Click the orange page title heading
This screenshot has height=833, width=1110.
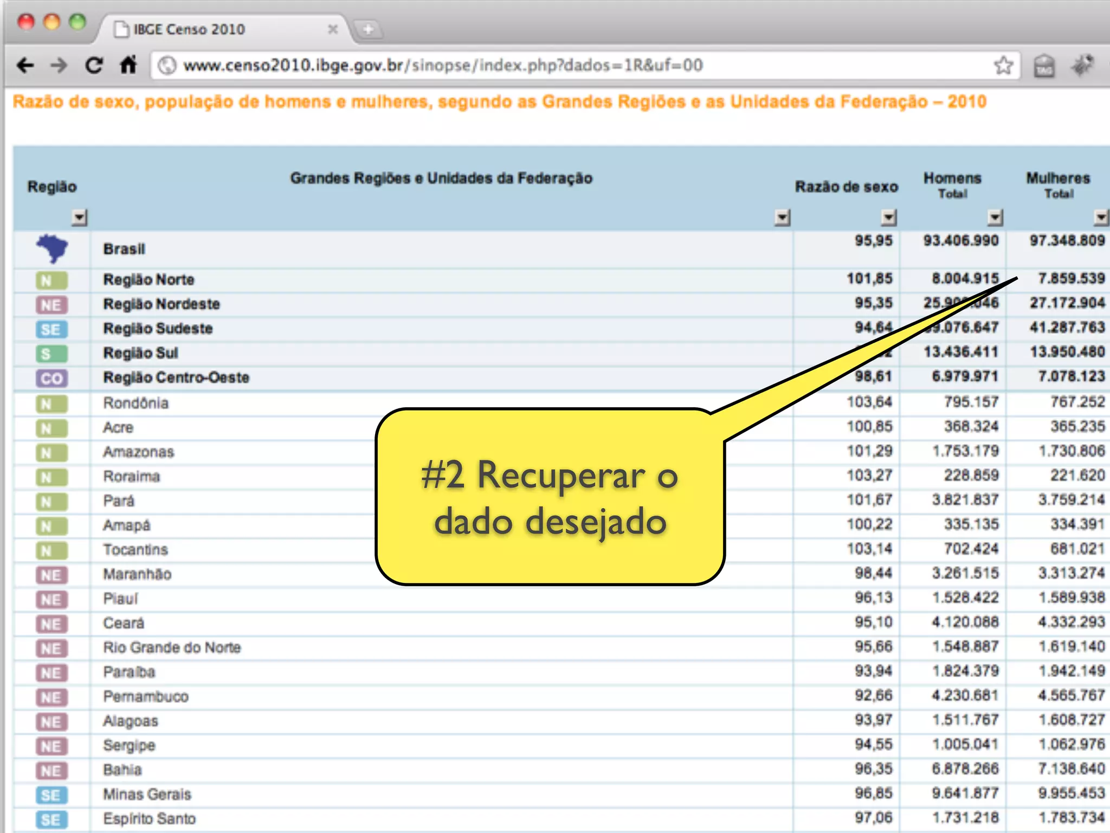[499, 102]
